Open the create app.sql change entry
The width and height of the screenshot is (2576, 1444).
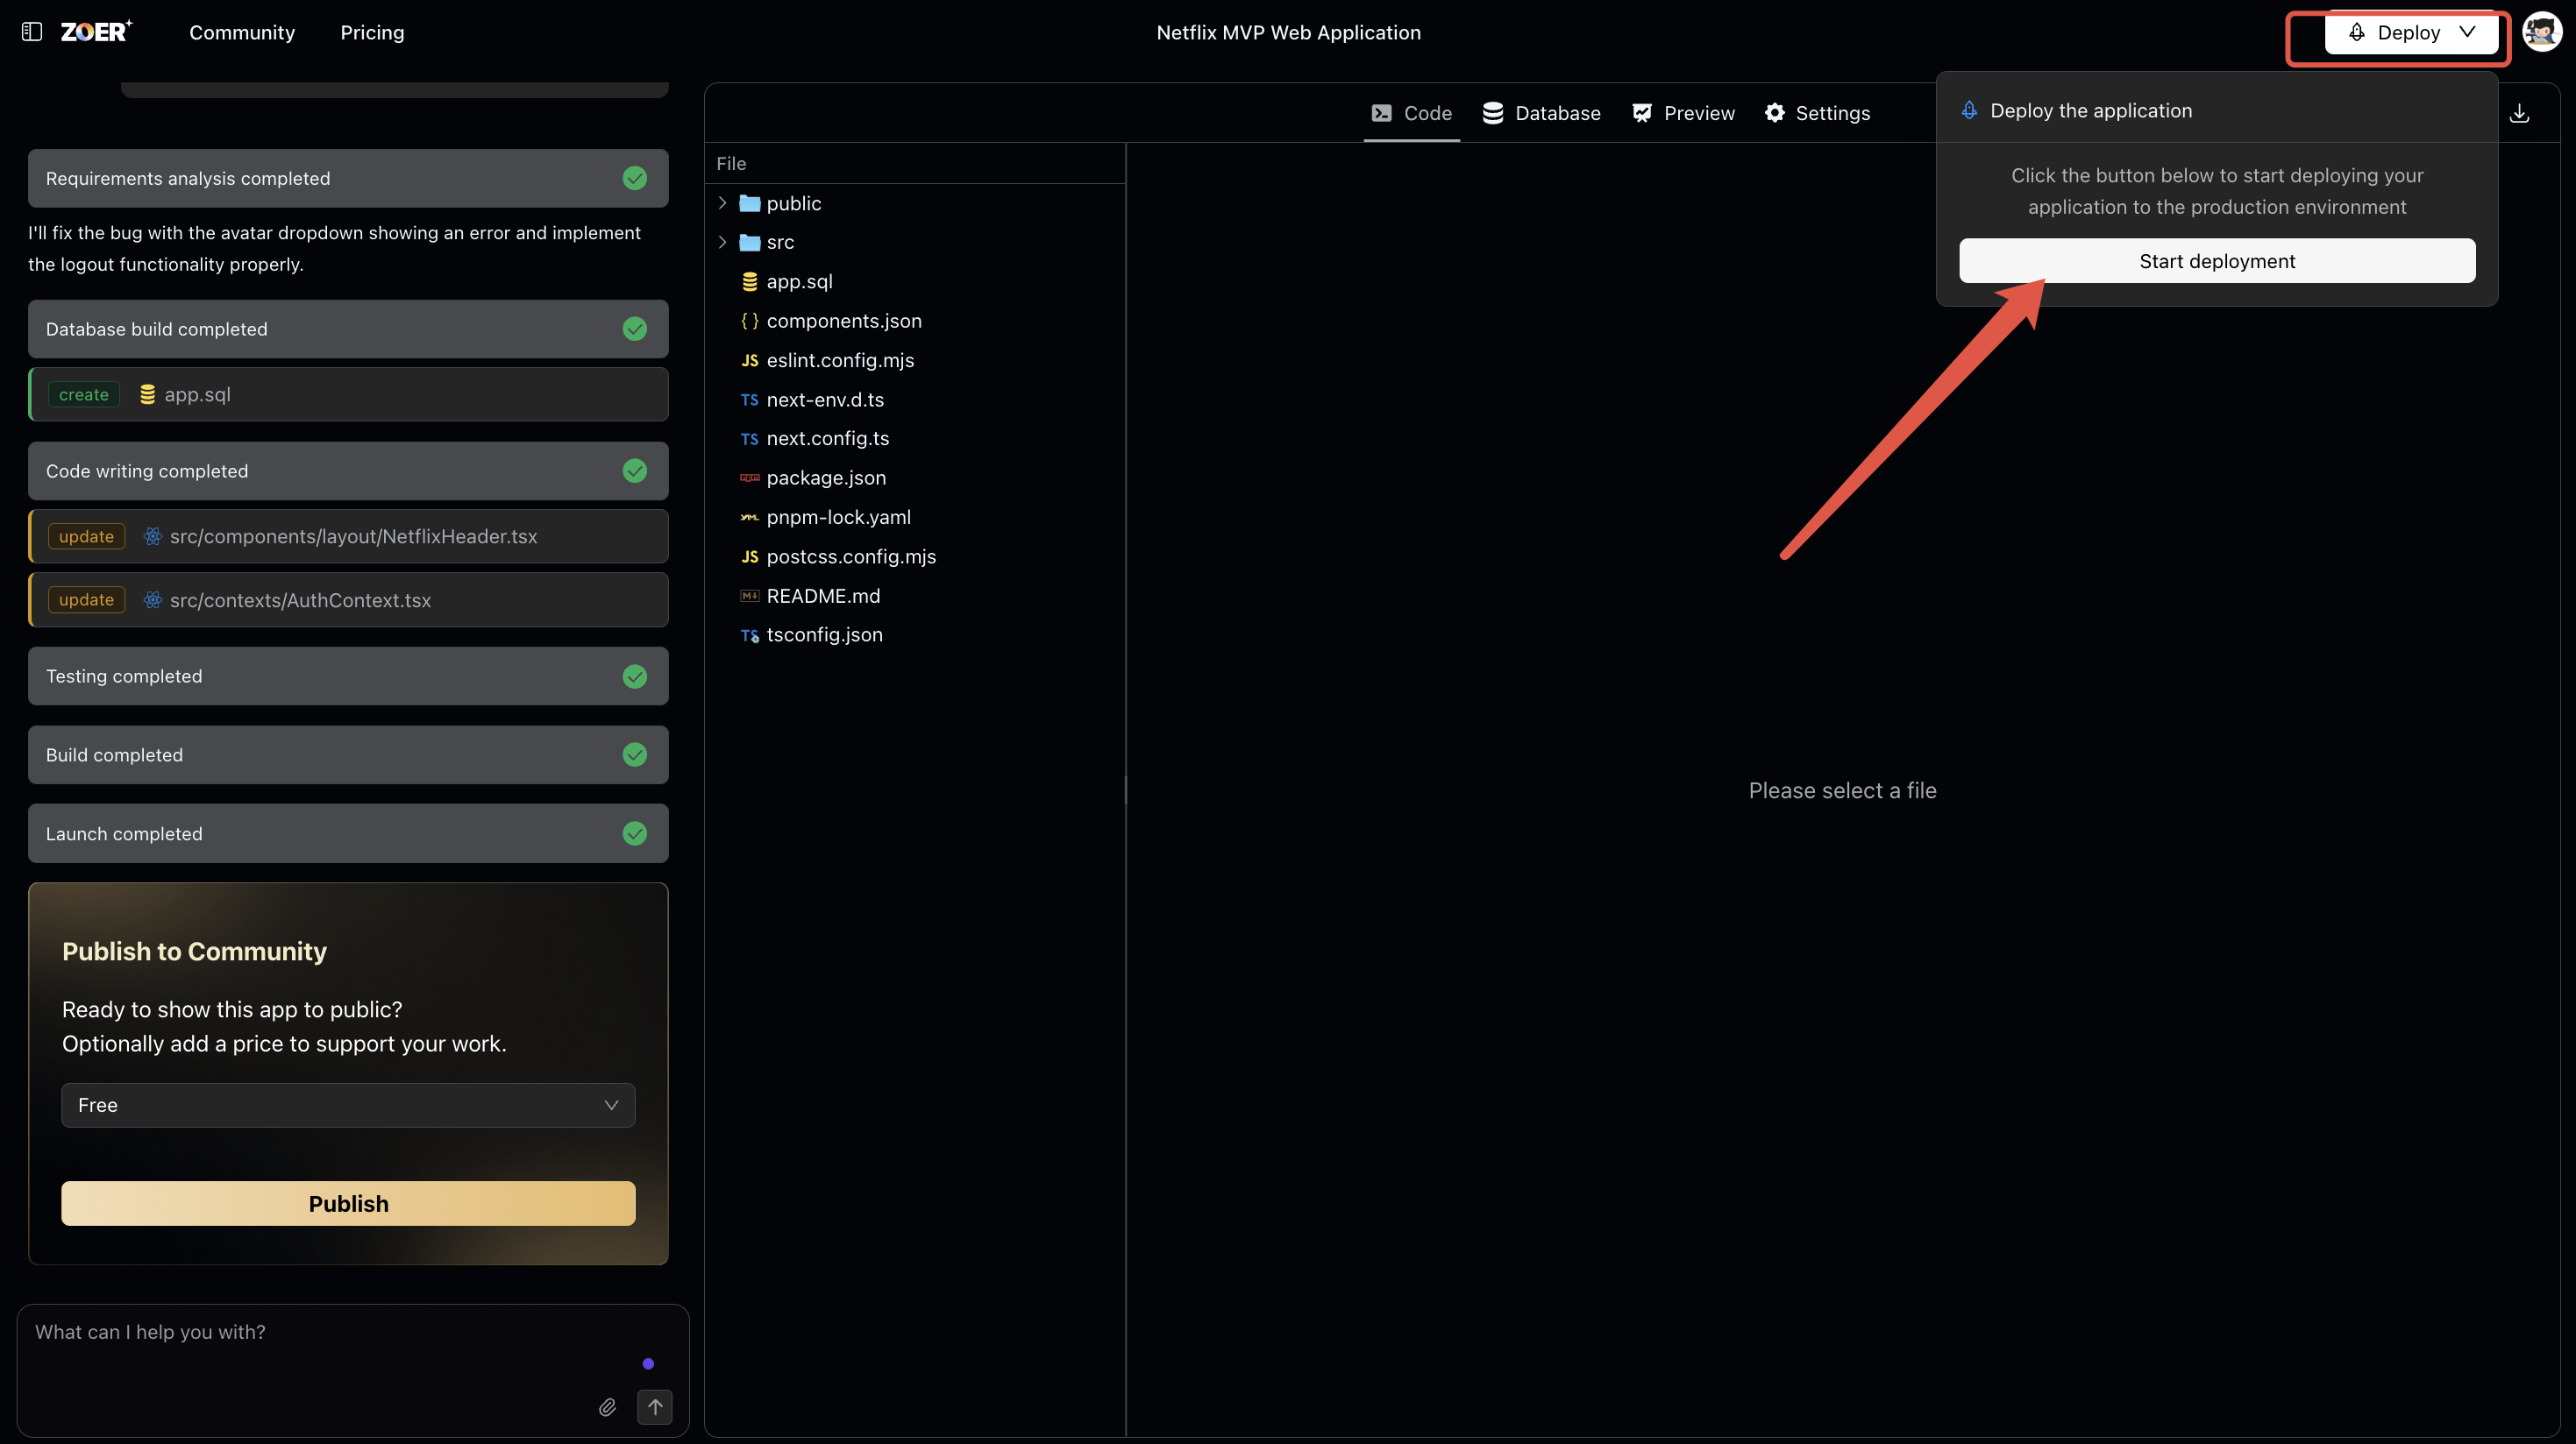348,394
